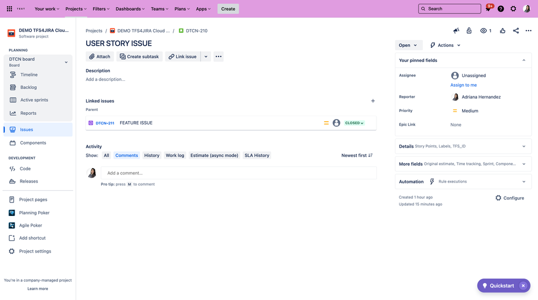Open the Plans menu
The width and height of the screenshot is (538, 300).
tap(182, 9)
